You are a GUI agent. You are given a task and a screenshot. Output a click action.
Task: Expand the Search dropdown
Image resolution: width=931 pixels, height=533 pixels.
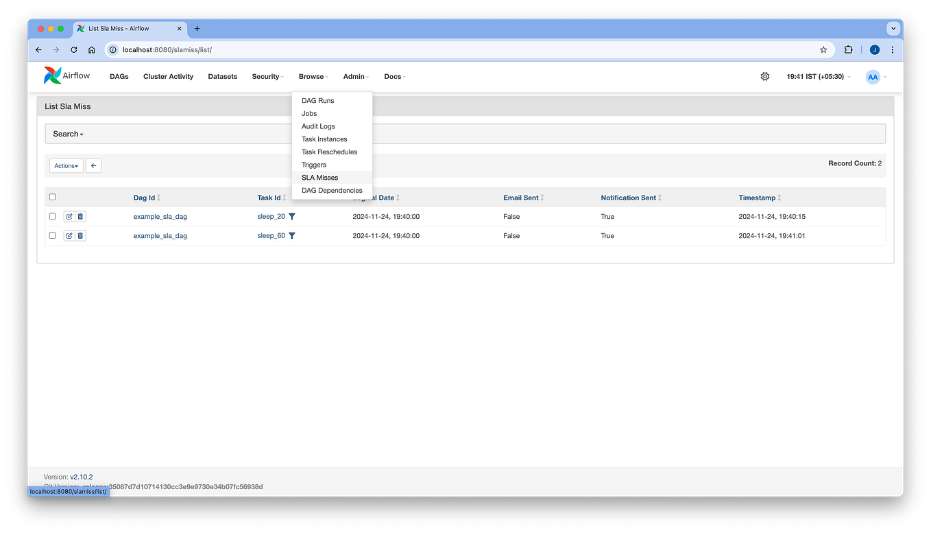coord(68,133)
